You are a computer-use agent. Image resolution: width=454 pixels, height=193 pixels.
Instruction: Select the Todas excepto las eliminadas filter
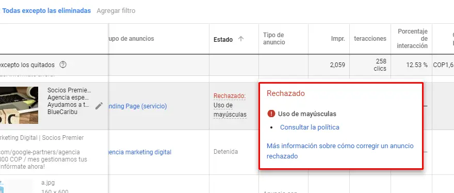tap(46, 11)
